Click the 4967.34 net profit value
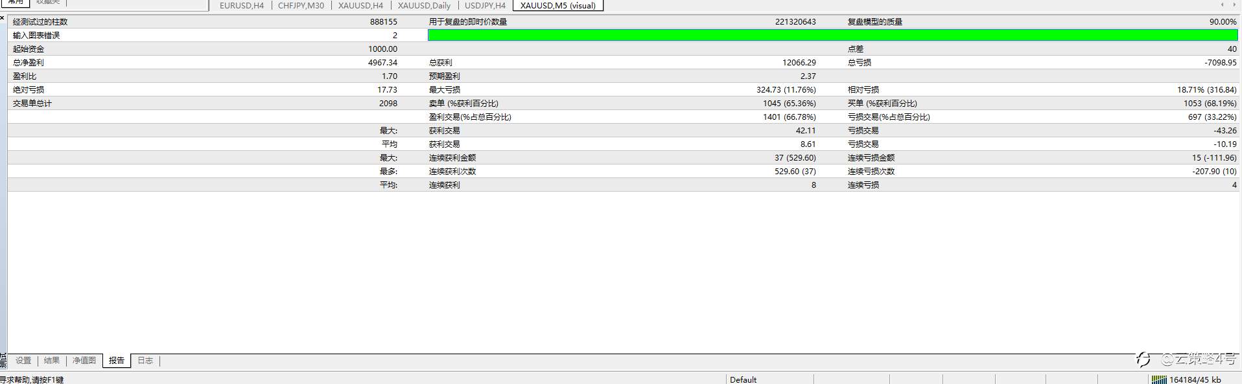 pos(382,62)
